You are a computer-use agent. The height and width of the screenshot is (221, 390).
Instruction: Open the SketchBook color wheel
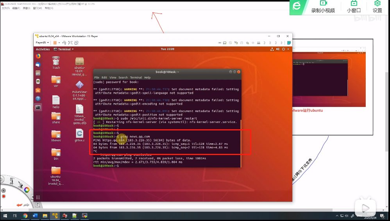(27, 190)
